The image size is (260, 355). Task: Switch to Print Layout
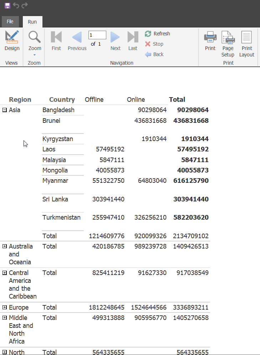(247, 44)
